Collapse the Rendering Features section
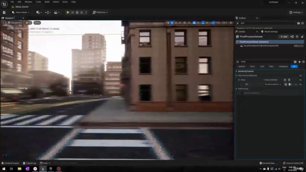 tap(237, 71)
